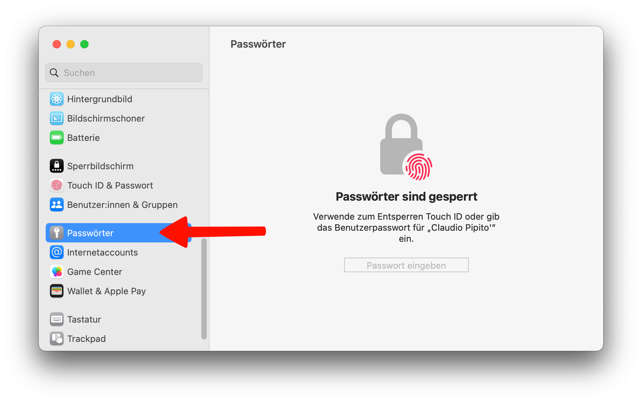The width and height of the screenshot is (642, 402).
Task: Click the Tastatur keyboard icon
Action: 56,319
